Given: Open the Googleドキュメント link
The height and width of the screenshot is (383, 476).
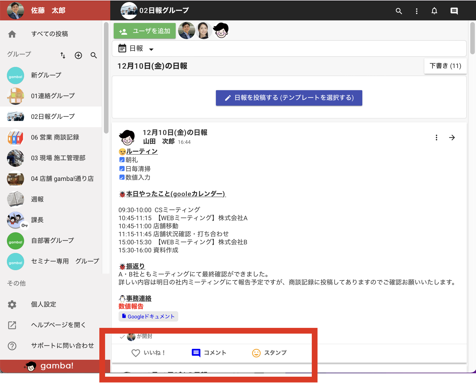Looking at the screenshot, I should tap(148, 316).
